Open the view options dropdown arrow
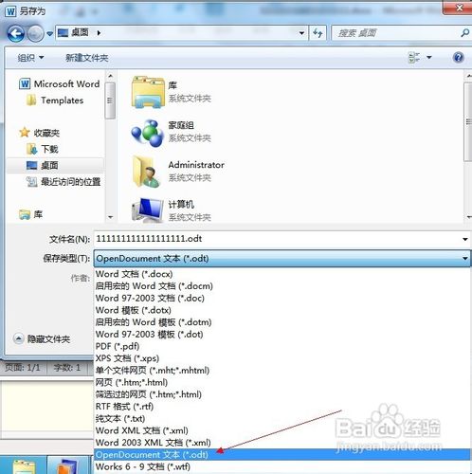472x474 pixels. (x=429, y=58)
